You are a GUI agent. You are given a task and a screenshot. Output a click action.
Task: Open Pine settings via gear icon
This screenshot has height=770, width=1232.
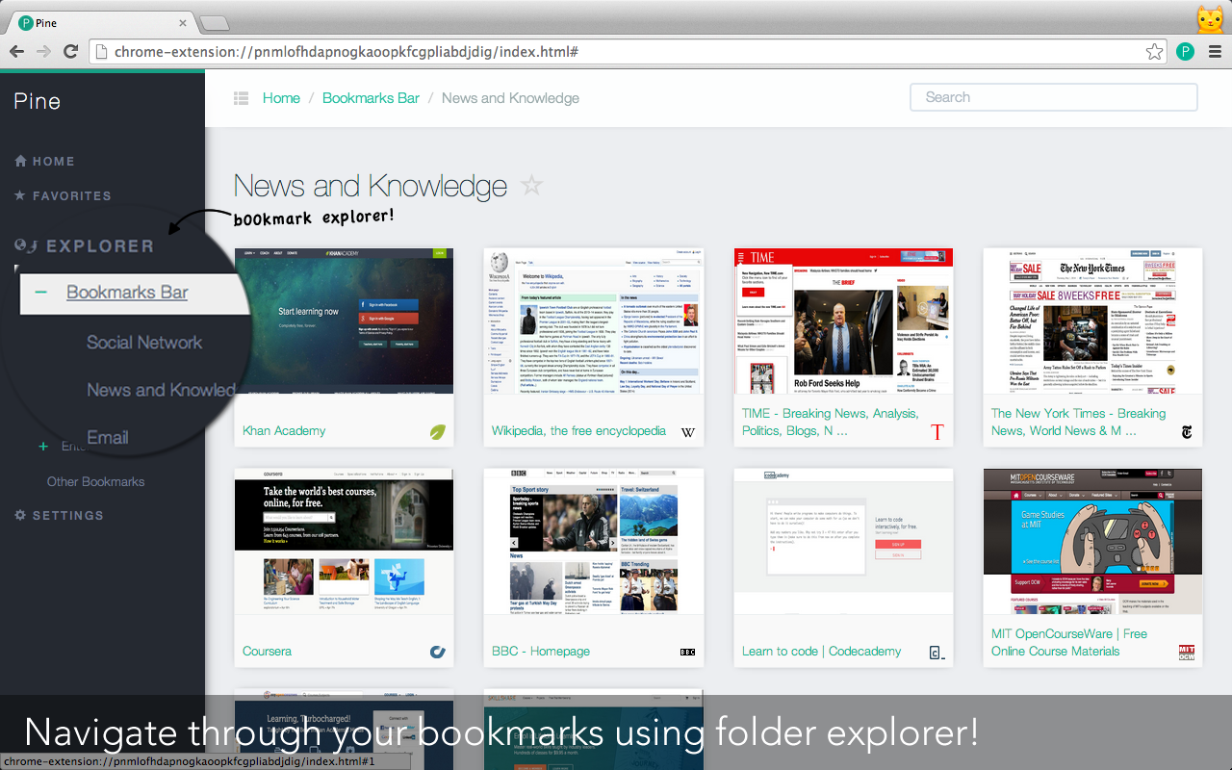[21, 515]
